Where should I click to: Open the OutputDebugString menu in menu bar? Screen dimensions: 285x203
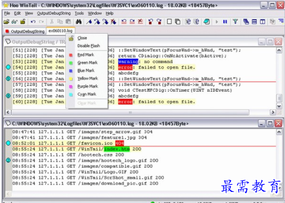54,13
